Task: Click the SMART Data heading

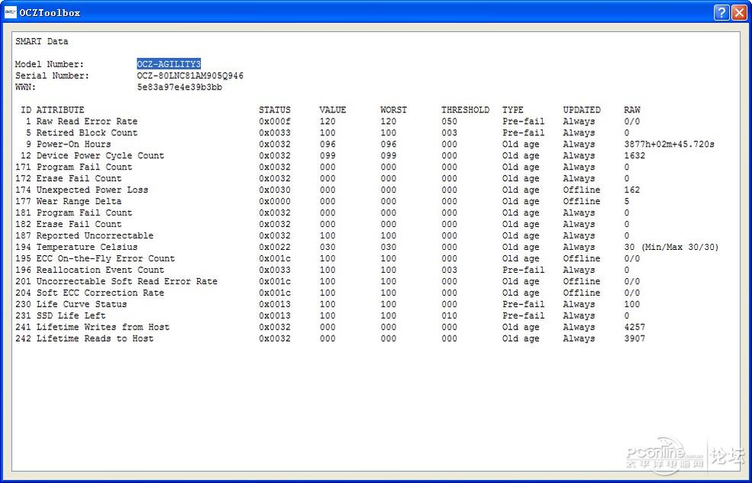Action: click(42, 41)
